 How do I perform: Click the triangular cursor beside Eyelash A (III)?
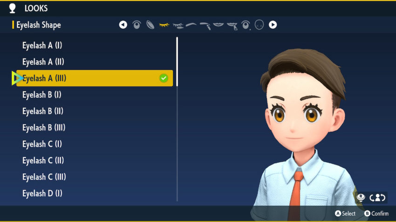click(17, 78)
